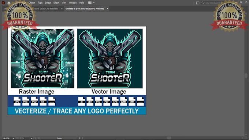Open the search magnifier dropdown
Viewport: 249px width, 140px height.
point(203,3)
